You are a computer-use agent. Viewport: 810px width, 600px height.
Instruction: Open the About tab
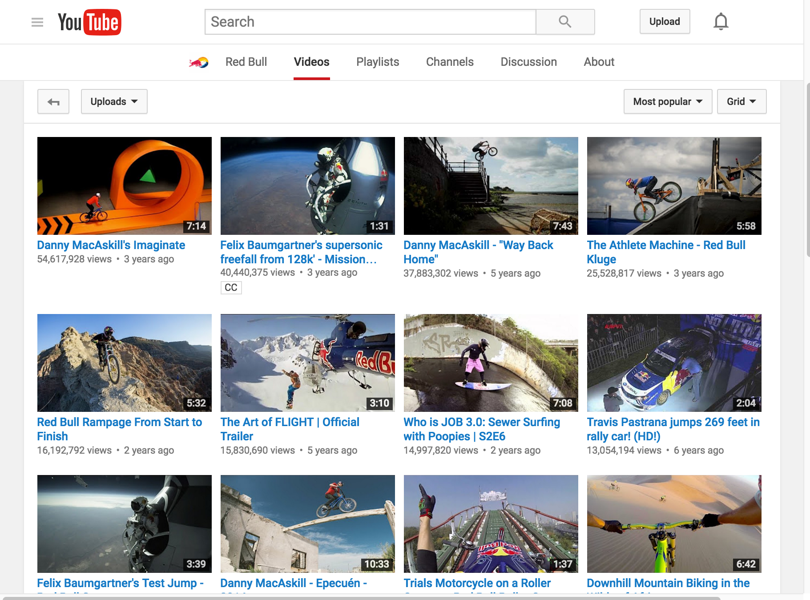(x=599, y=62)
